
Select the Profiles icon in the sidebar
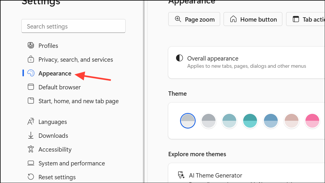pos(31,45)
